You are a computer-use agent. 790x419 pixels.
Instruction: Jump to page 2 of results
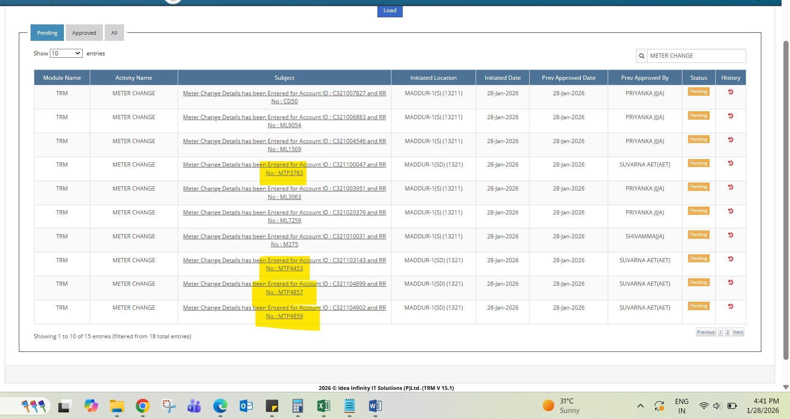click(727, 332)
